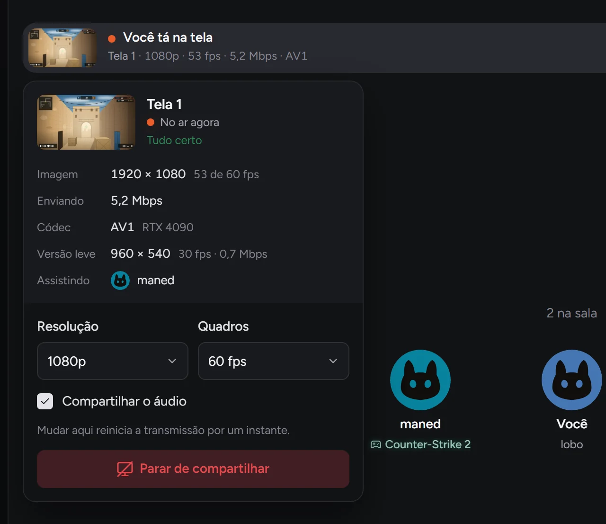606x524 pixels.
Task: Click the No ar agora status text
Action: pos(189,122)
